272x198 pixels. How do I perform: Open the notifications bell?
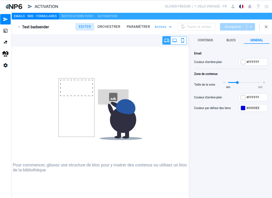coord(250,7)
